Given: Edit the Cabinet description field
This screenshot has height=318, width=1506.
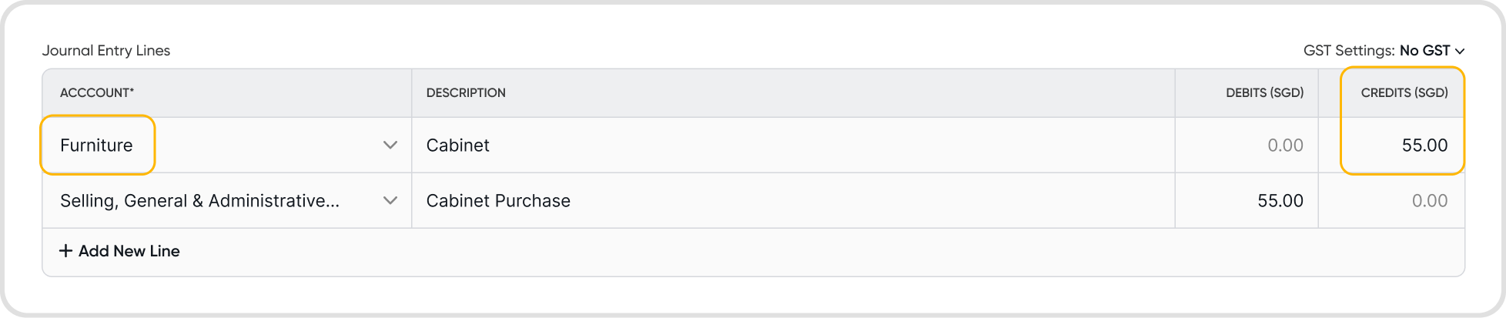Looking at the screenshot, I should click(x=791, y=146).
